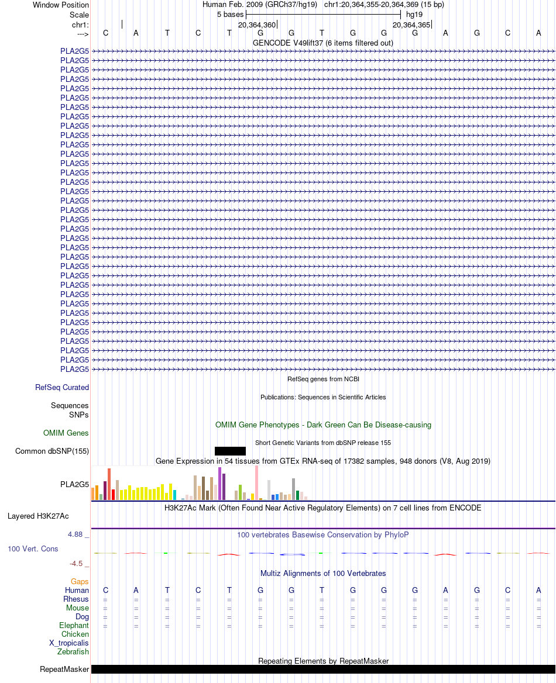556x683 pixels.
Task: Click the Scale label
Action: pos(79,15)
